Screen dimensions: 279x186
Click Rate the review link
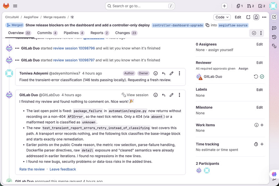click(32, 169)
